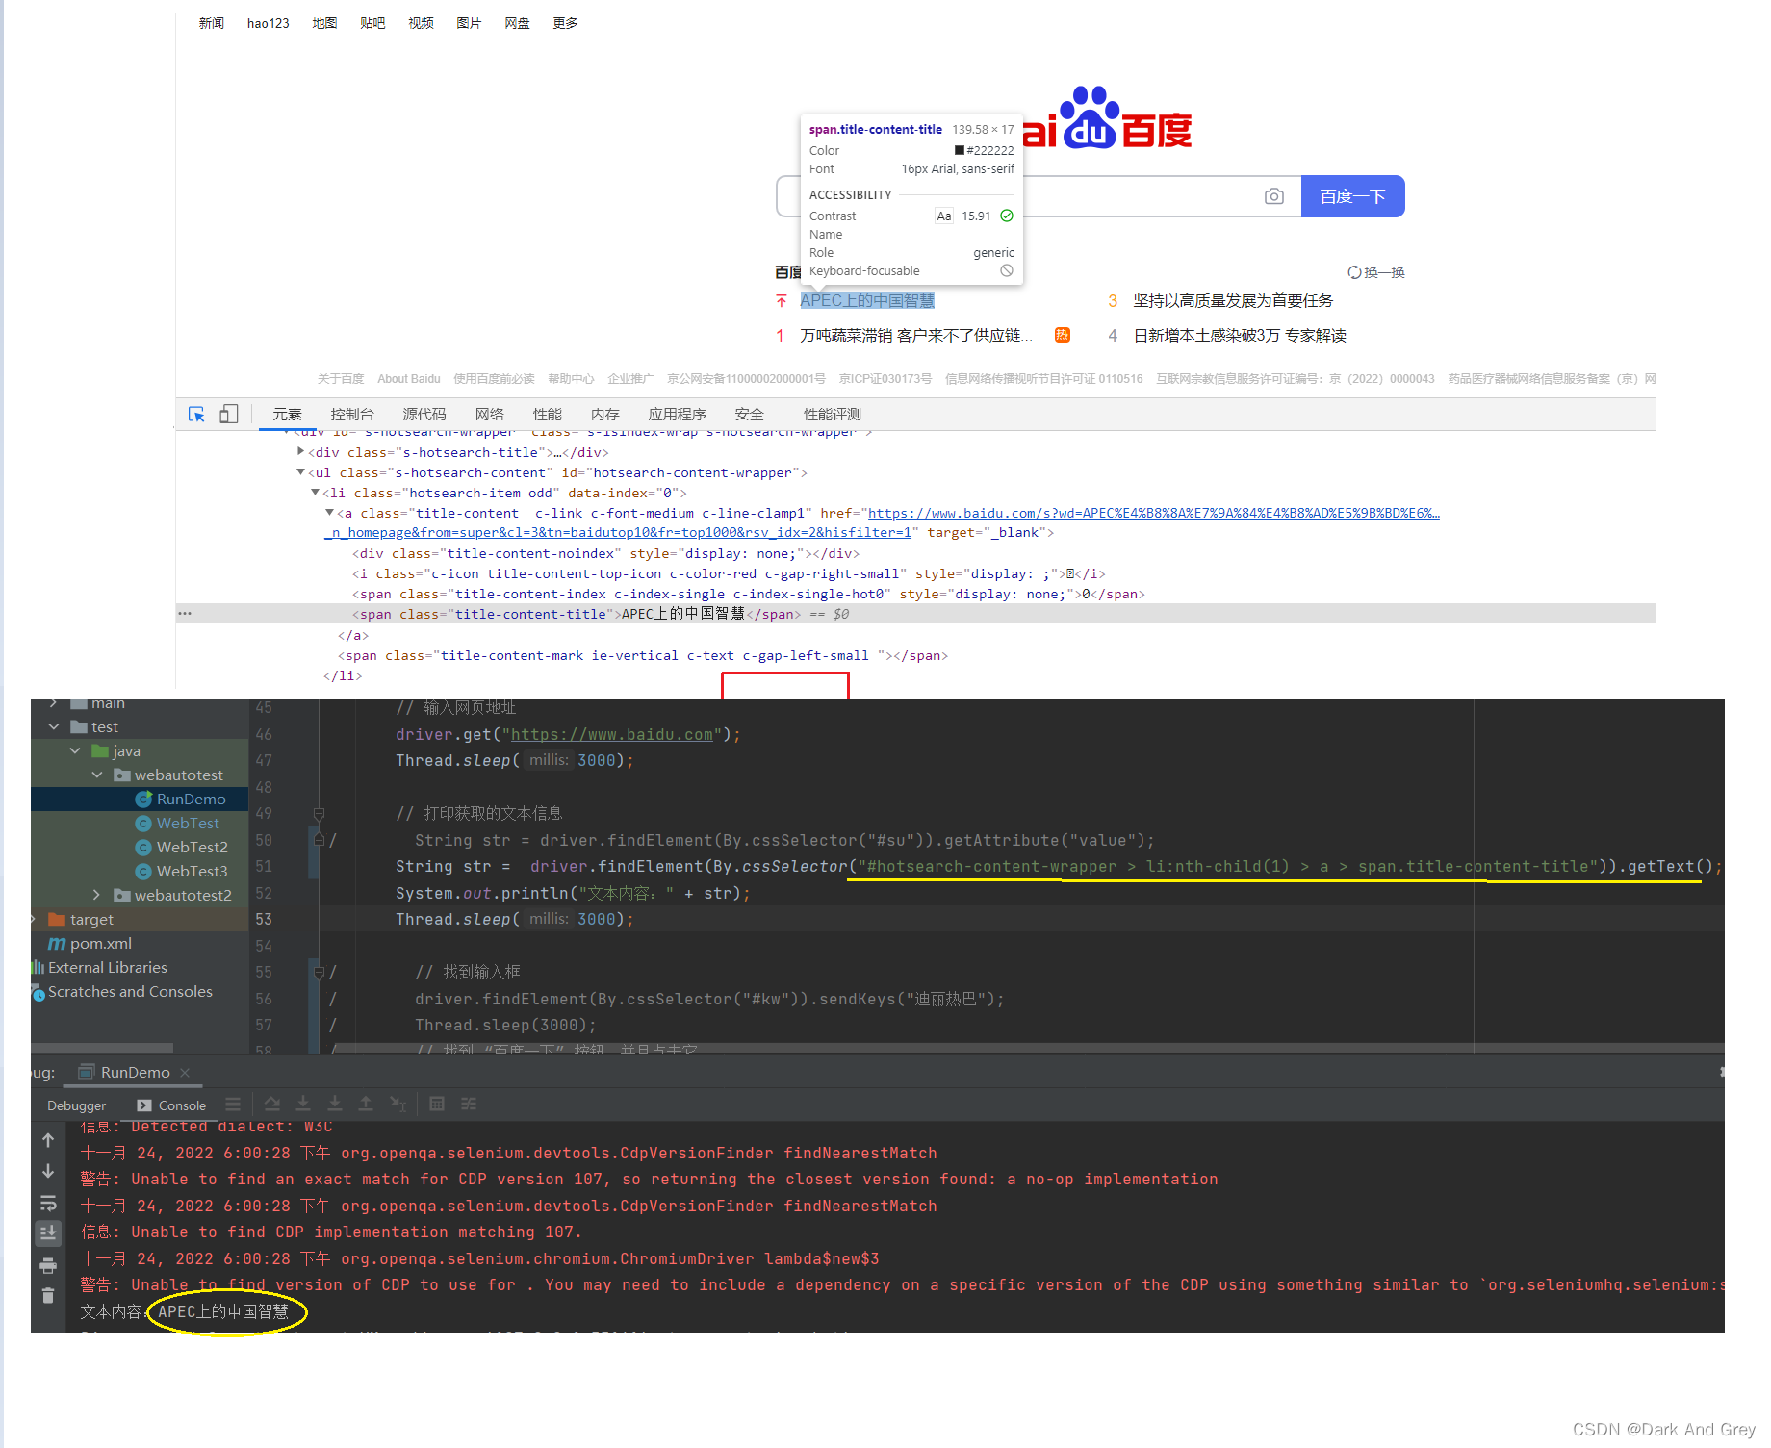Click the console scroll-up arrow icon

(48, 1140)
